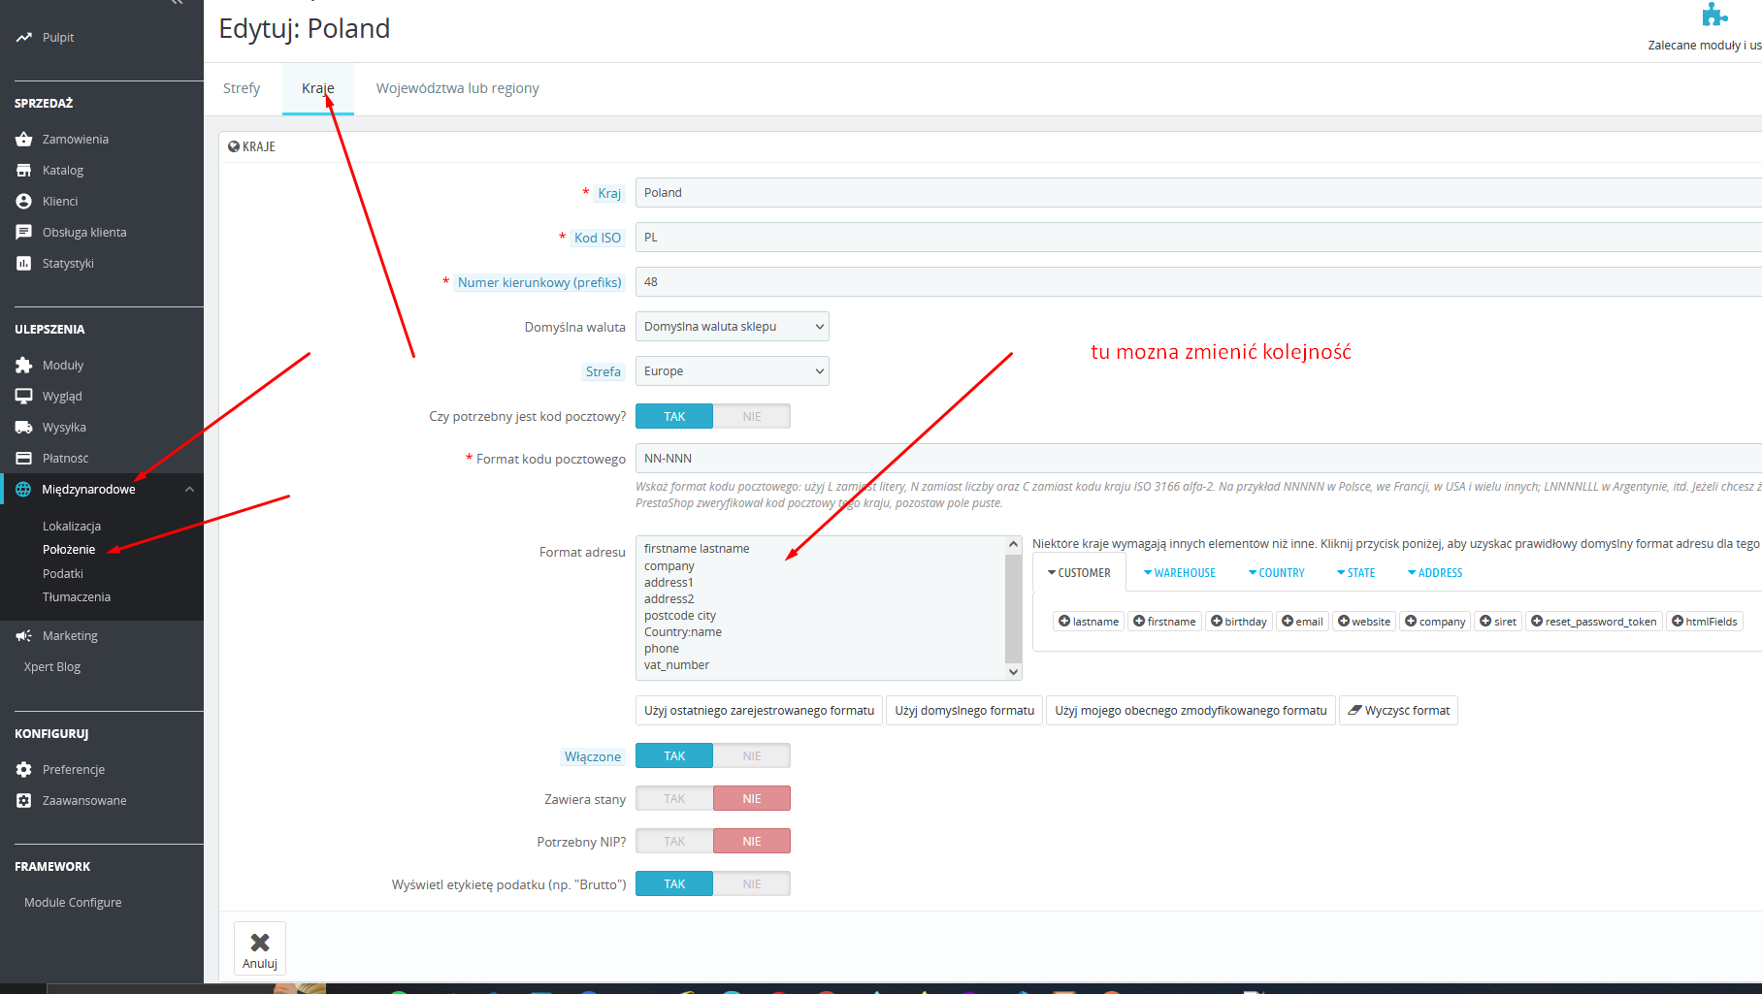
Task: Expand the COUNTRY fields tab
Action: tap(1277, 573)
